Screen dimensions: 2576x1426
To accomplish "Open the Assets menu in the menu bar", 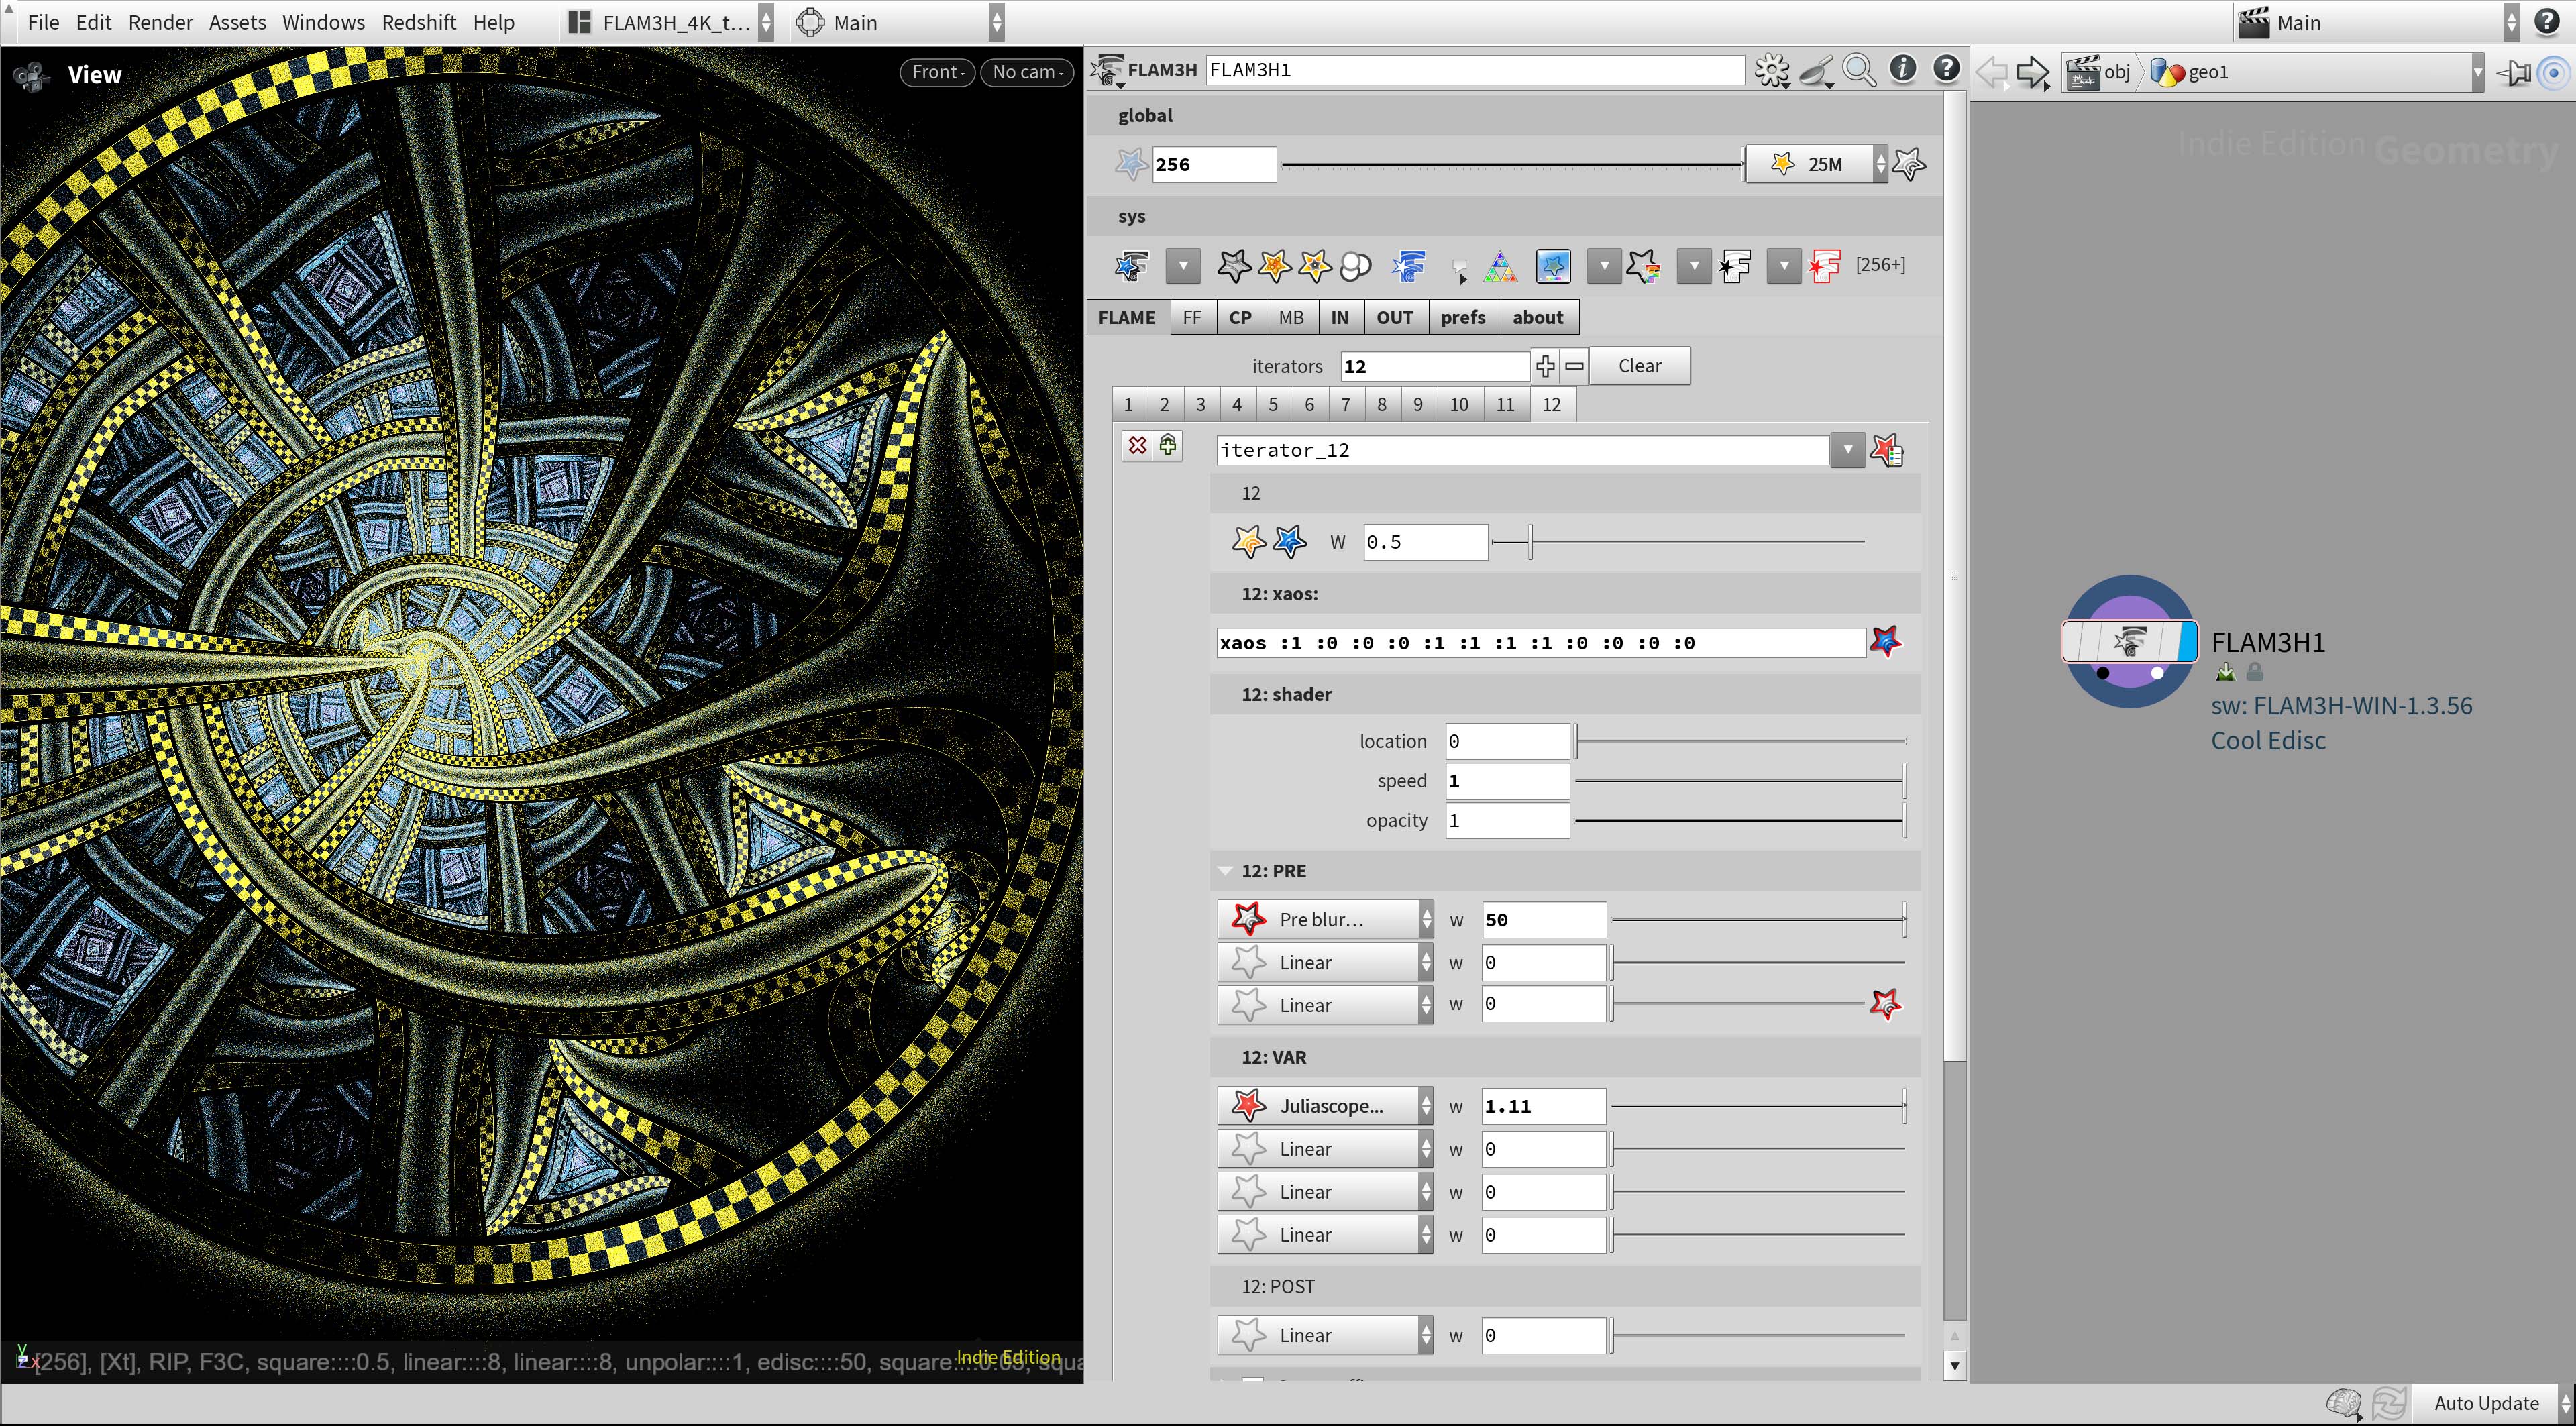I will pyautogui.click(x=236, y=22).
